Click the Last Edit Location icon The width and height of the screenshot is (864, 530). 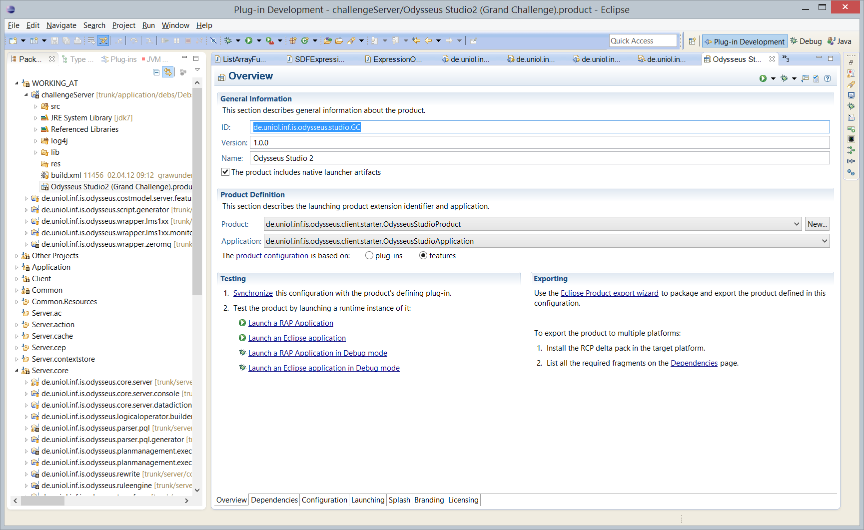(416, 41)
